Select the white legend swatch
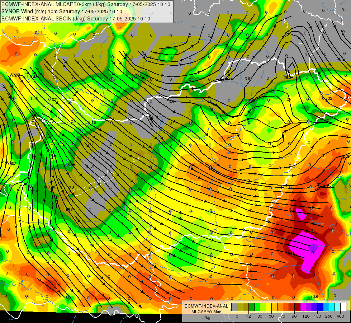The image size is (351, 323). pos(343,307)
